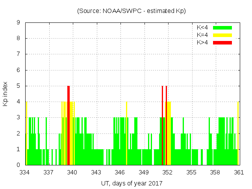Click the 352 tick label on x-axis
Image resolution: width=252 pixels, height=189 pixels.
(x=167, y=172)
